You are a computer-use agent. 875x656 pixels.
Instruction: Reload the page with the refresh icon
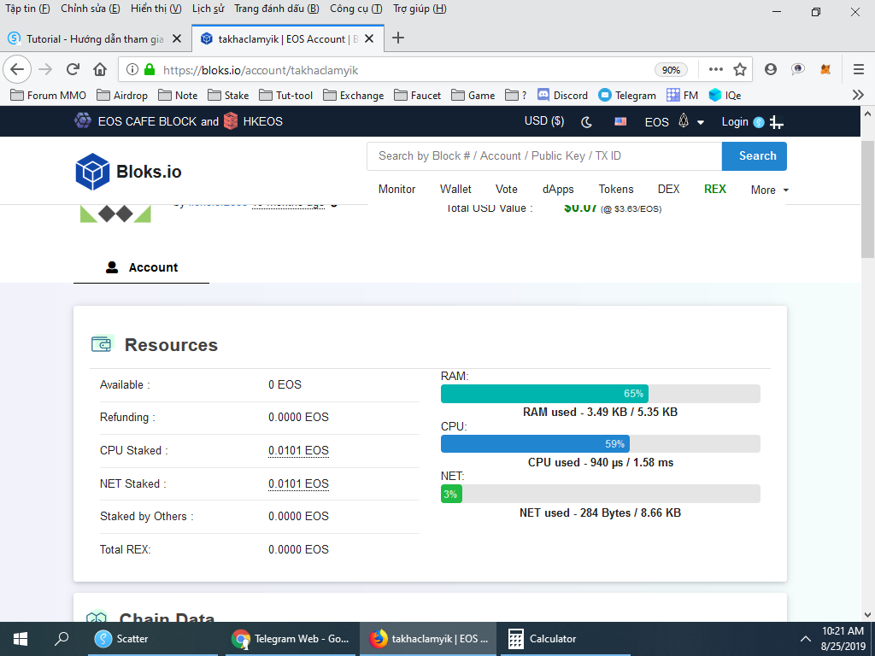[73, 69]
